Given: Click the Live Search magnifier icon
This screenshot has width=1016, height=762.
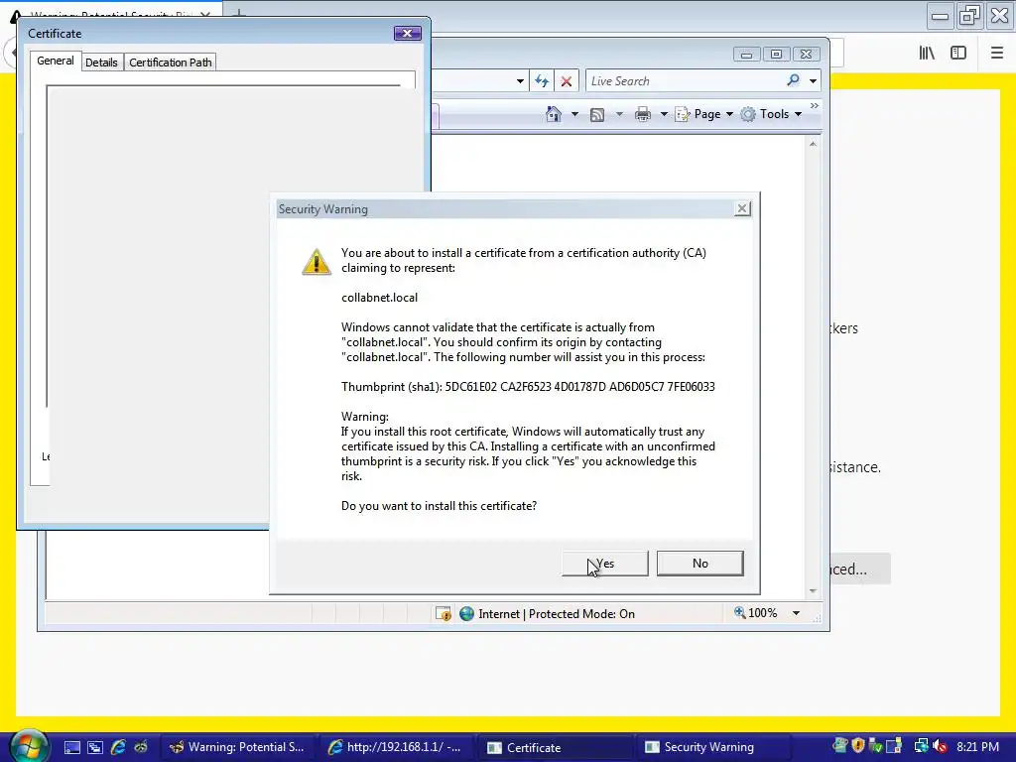Looking at the screenshot, I should coord(793,80).
